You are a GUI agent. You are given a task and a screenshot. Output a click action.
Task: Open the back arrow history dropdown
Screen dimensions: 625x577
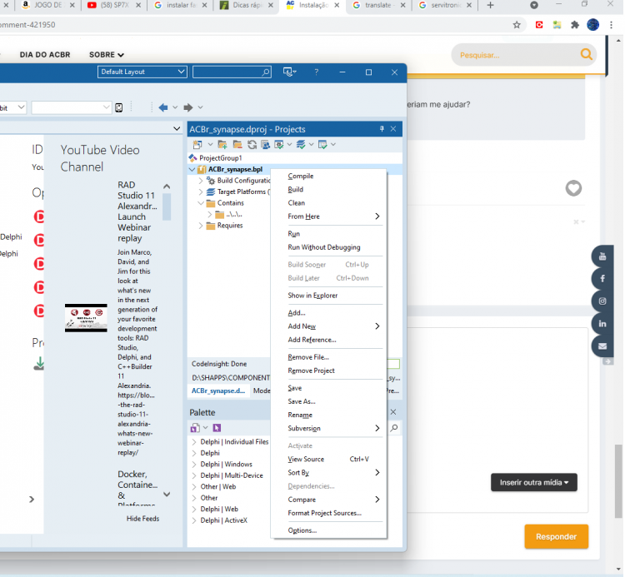tap(175, 107)
